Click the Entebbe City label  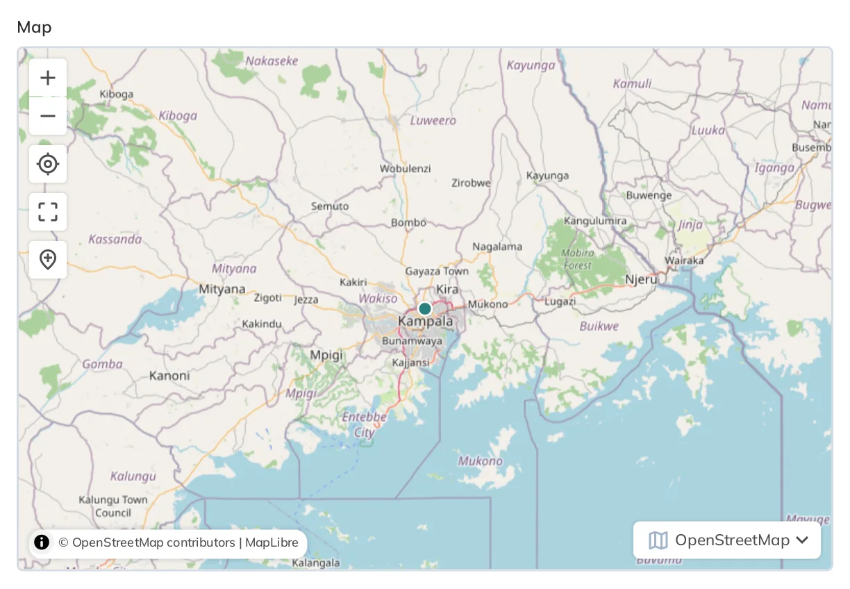coord(365,424)
